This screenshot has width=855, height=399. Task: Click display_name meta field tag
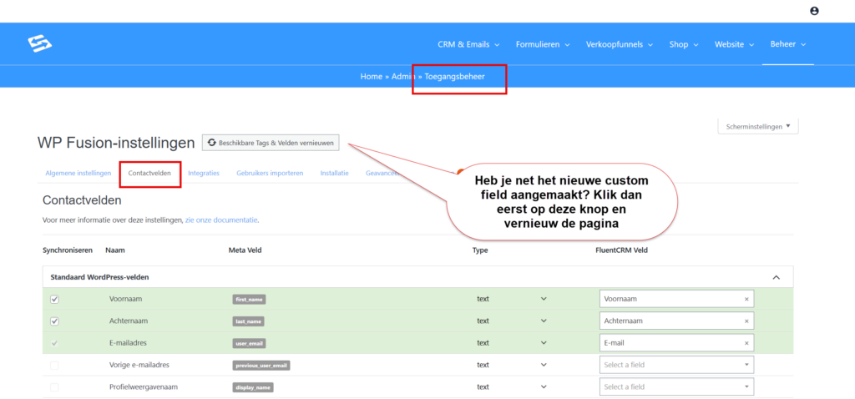tap(253, 387)
